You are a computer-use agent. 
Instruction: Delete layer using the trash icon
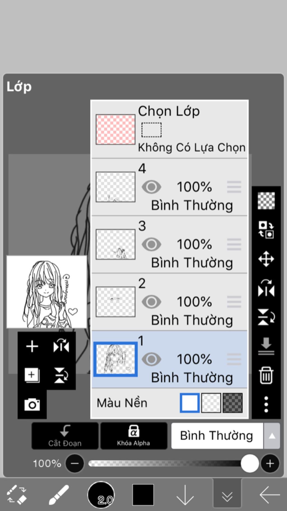[x=266, y=375]
